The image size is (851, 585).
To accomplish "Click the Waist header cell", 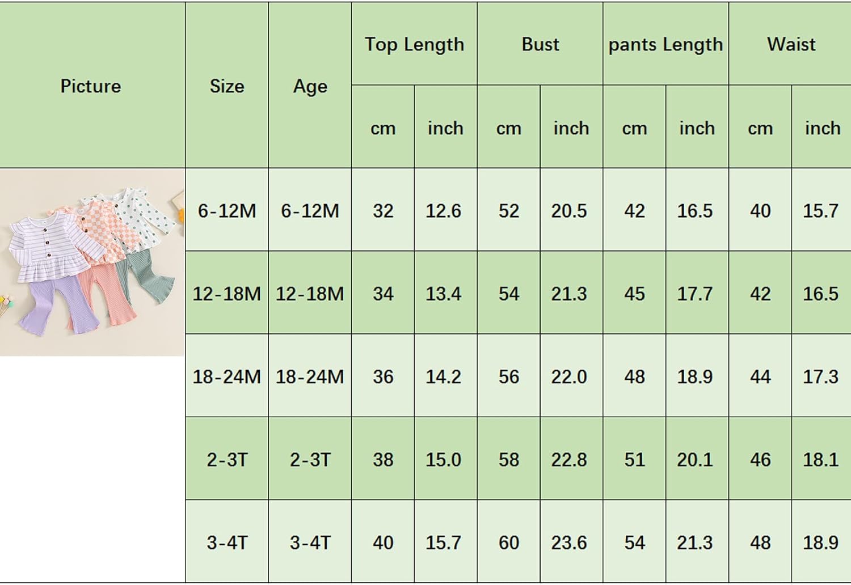I will pyautogui.click(x=791, y=44).
